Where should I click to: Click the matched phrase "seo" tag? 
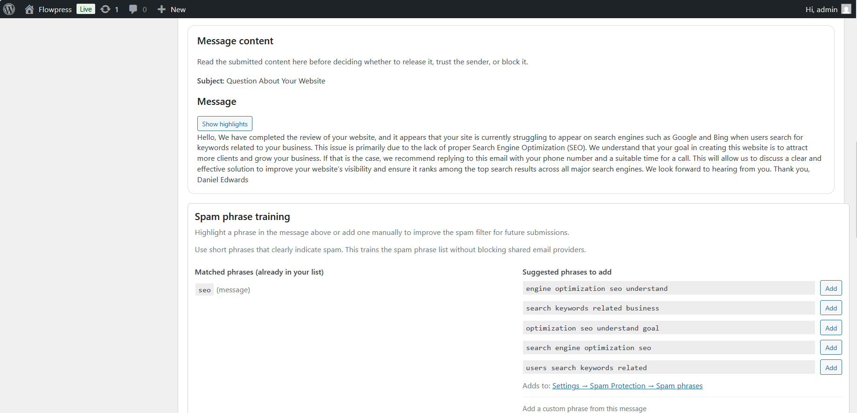(204, 290)
